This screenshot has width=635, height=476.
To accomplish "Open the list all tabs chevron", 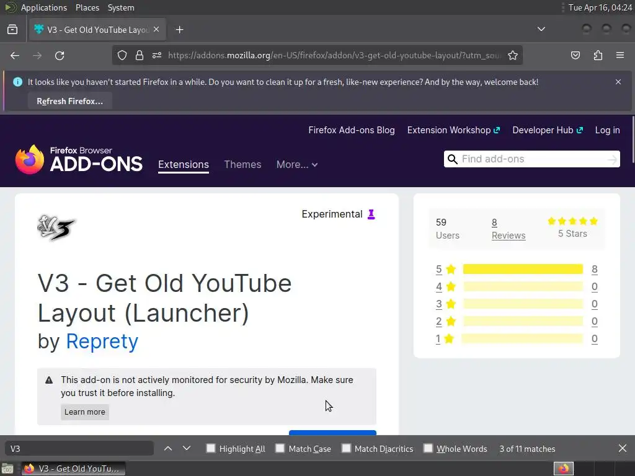I will [541, 29].
